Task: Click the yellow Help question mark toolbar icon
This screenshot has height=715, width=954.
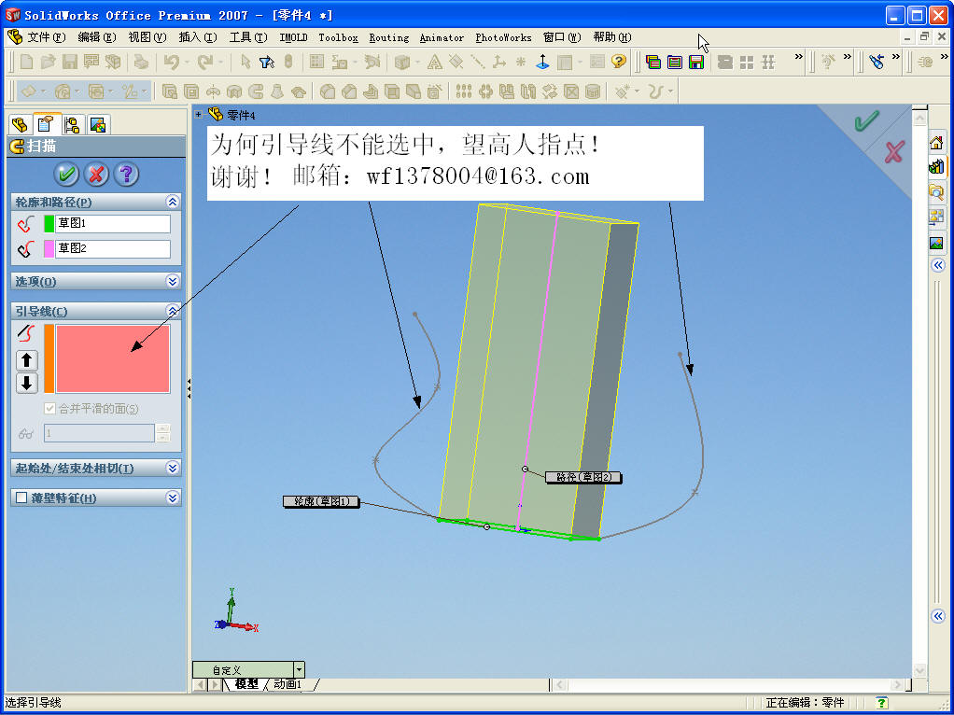Action: [619, 62]
